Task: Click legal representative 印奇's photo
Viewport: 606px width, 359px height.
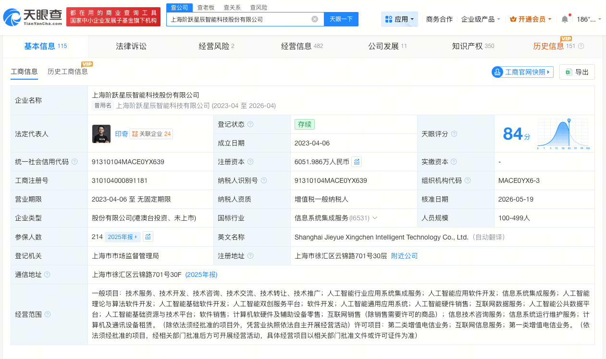Action: (101, 134)
